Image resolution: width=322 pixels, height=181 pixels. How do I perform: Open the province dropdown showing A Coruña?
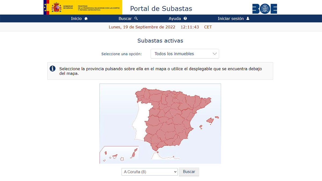click(x=149, y=172)
